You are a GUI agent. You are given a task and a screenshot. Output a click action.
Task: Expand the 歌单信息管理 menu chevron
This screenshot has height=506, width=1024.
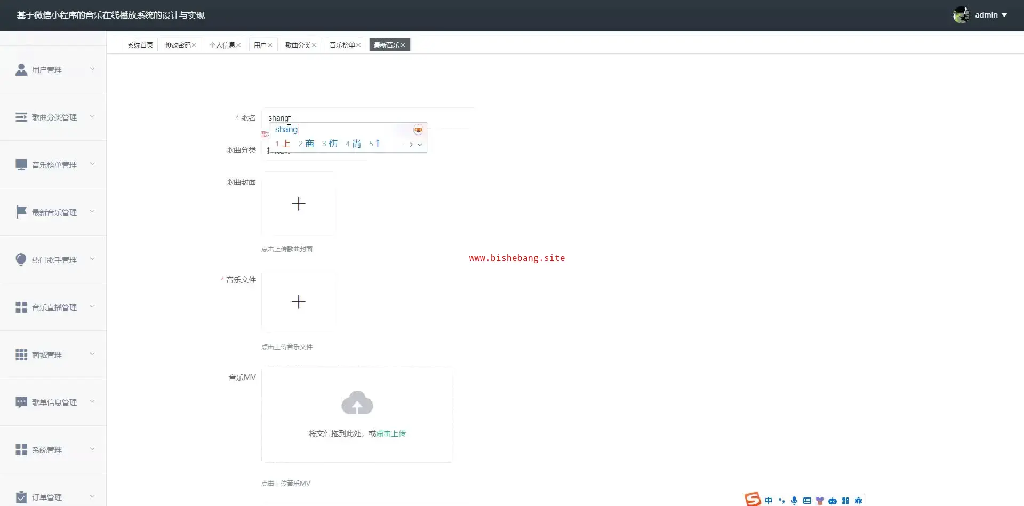click(x=92, y=401)
